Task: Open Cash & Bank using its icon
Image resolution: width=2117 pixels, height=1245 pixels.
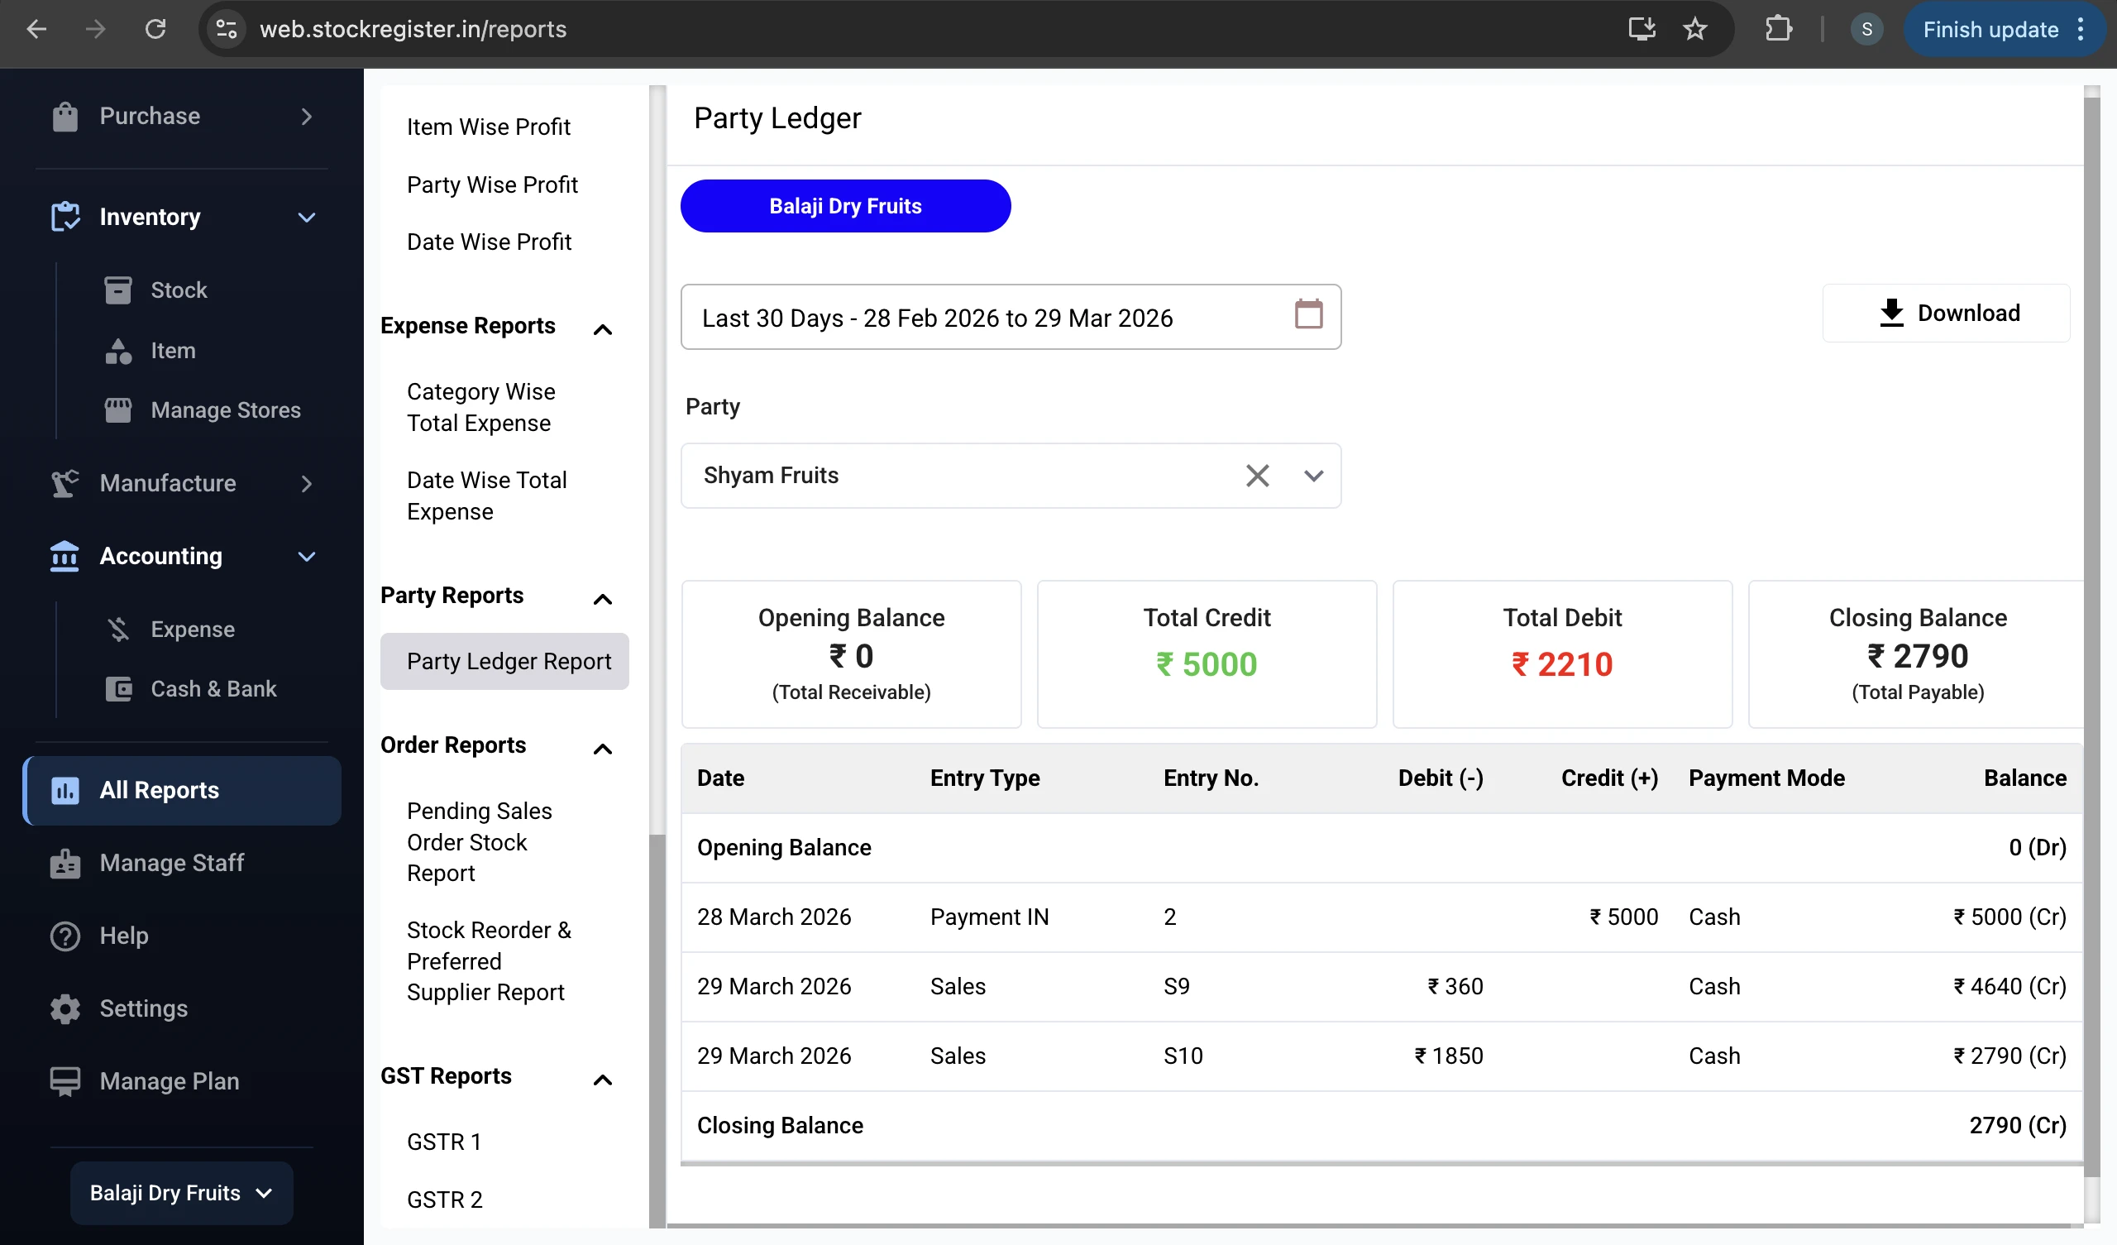Action: [117, 688]
